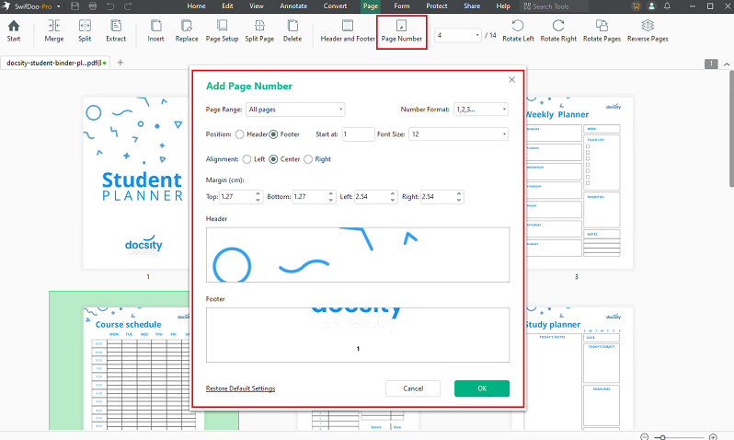
Task: Open the shopping cart icon
Action: [636, 6]
